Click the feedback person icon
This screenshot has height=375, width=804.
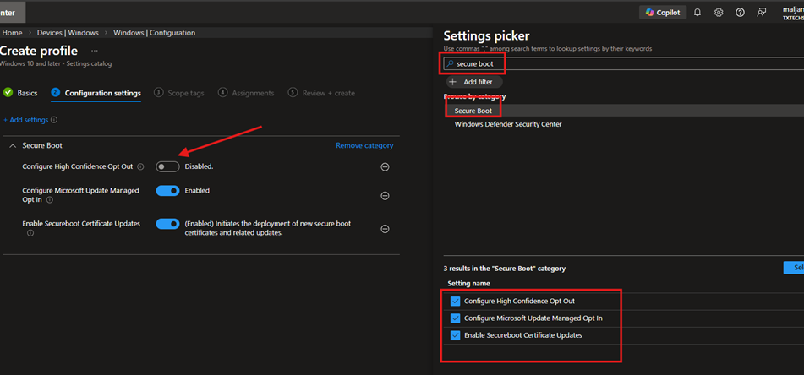point(762,13)
